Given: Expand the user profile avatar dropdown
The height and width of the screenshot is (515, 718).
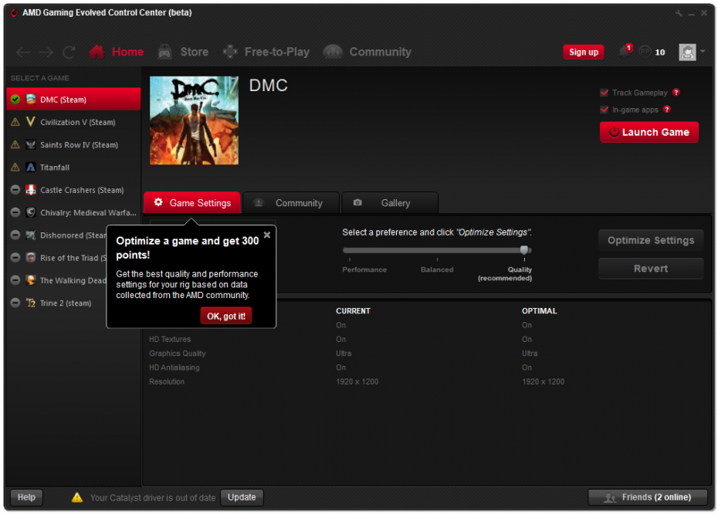Looking at the screenshot, I should coord(692,52).
